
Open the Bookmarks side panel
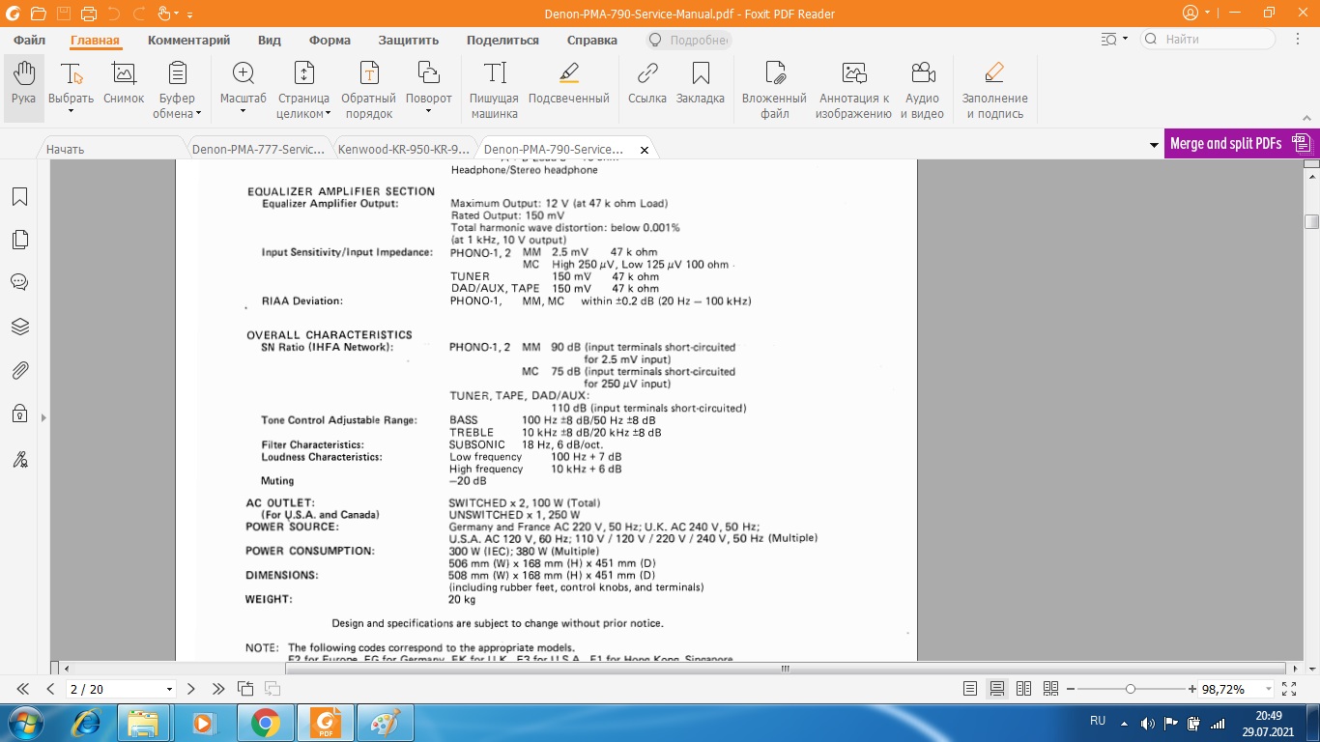coord(20,197)
